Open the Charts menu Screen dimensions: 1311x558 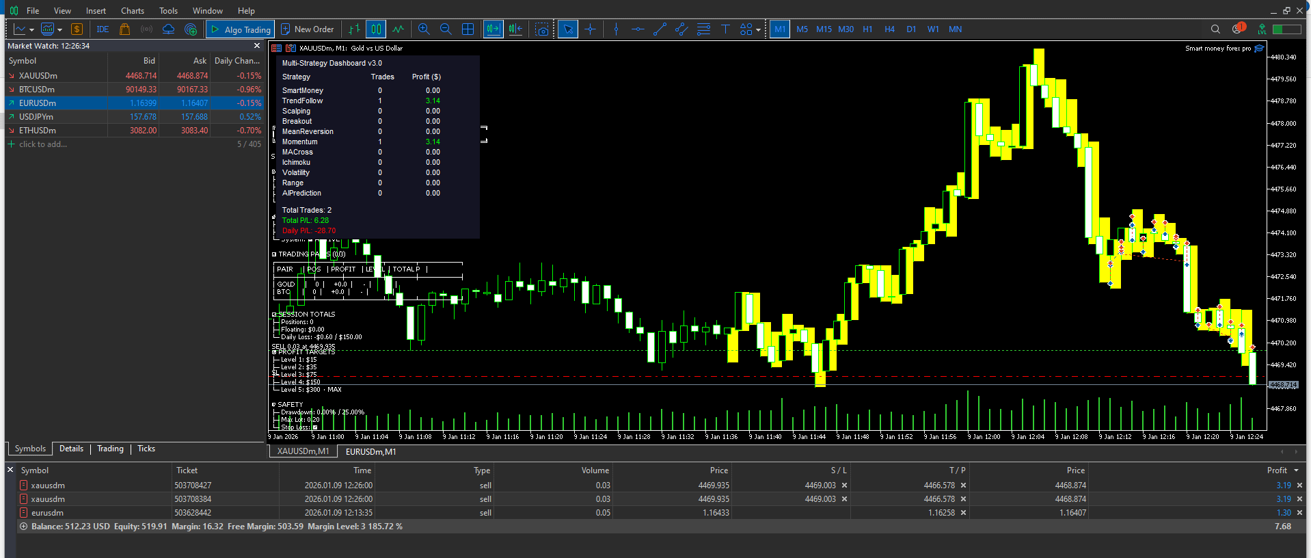coord(132,10)
